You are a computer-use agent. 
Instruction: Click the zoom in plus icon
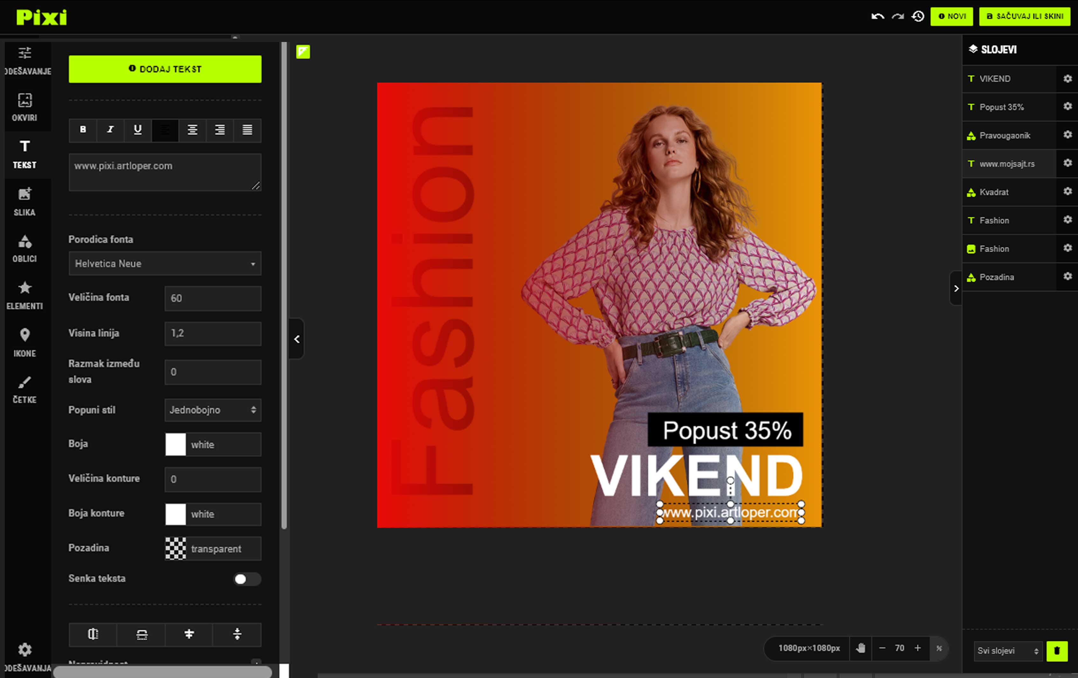click(918, 648)
